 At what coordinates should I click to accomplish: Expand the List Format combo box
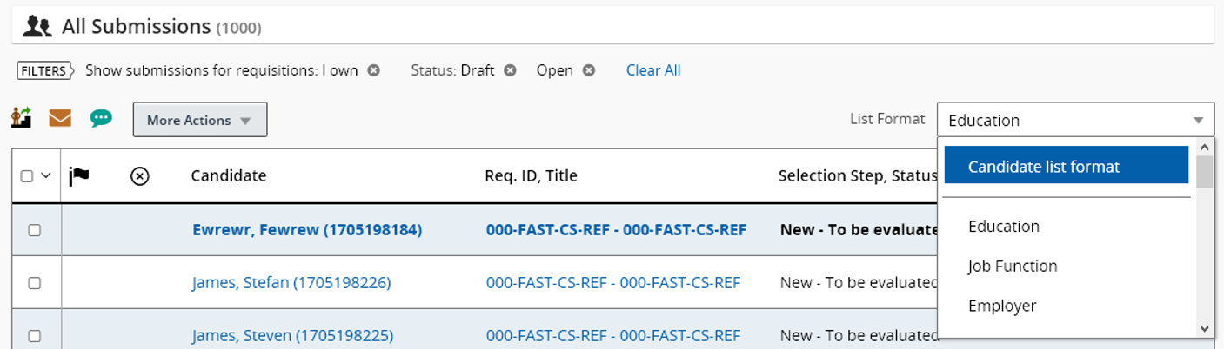pos(1075,121)
